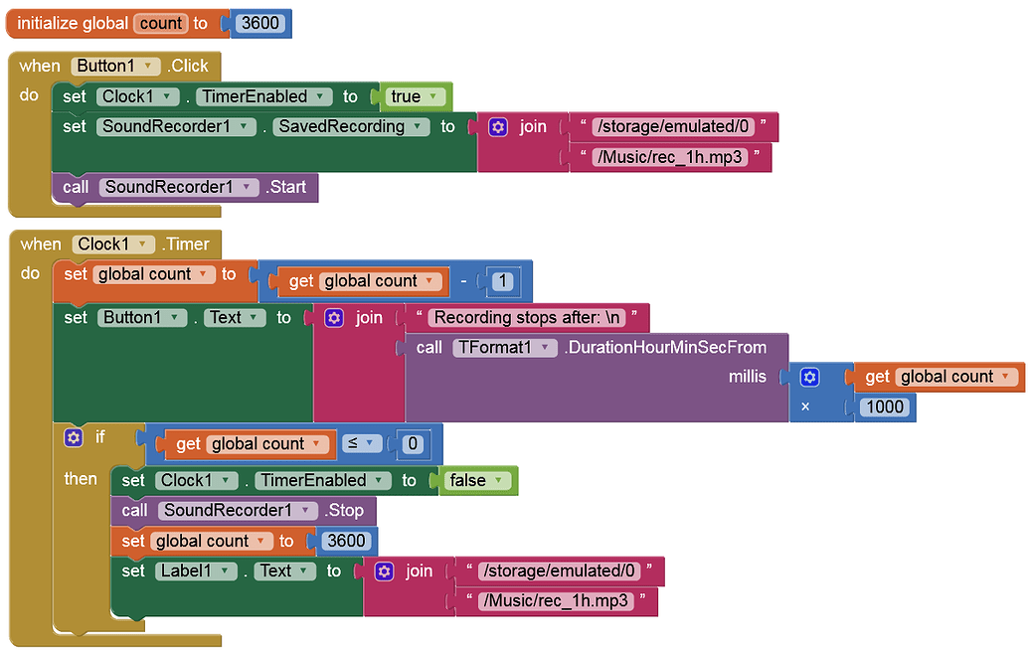Viewport: 1029px width, 650px height.
Task: Toggle the true boolean dropdown
Action: point(416,97)
